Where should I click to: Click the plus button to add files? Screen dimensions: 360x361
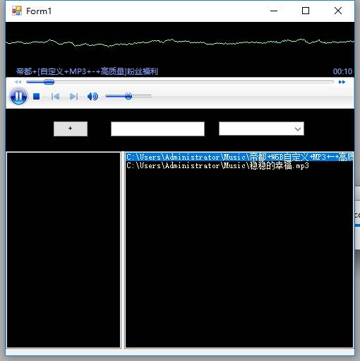point(71,129)
